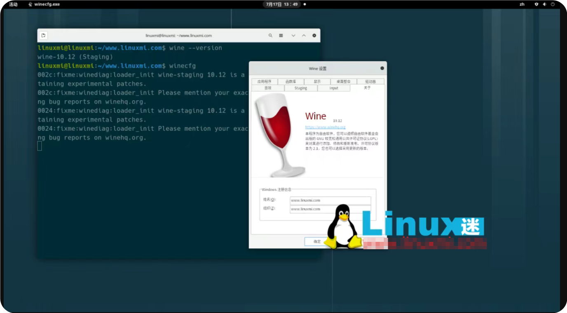Minimize the terminal with down chevron
This screenshot has height=313, width=567.
293,35
